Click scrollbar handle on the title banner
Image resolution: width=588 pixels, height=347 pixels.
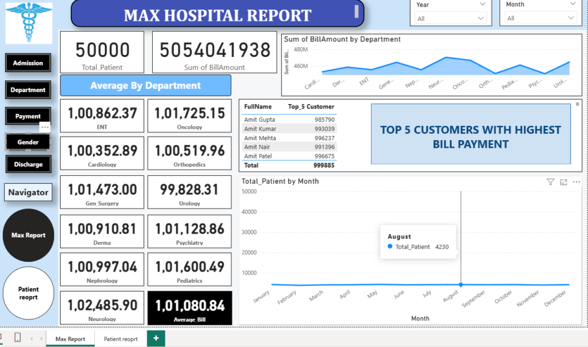(357, 11)
